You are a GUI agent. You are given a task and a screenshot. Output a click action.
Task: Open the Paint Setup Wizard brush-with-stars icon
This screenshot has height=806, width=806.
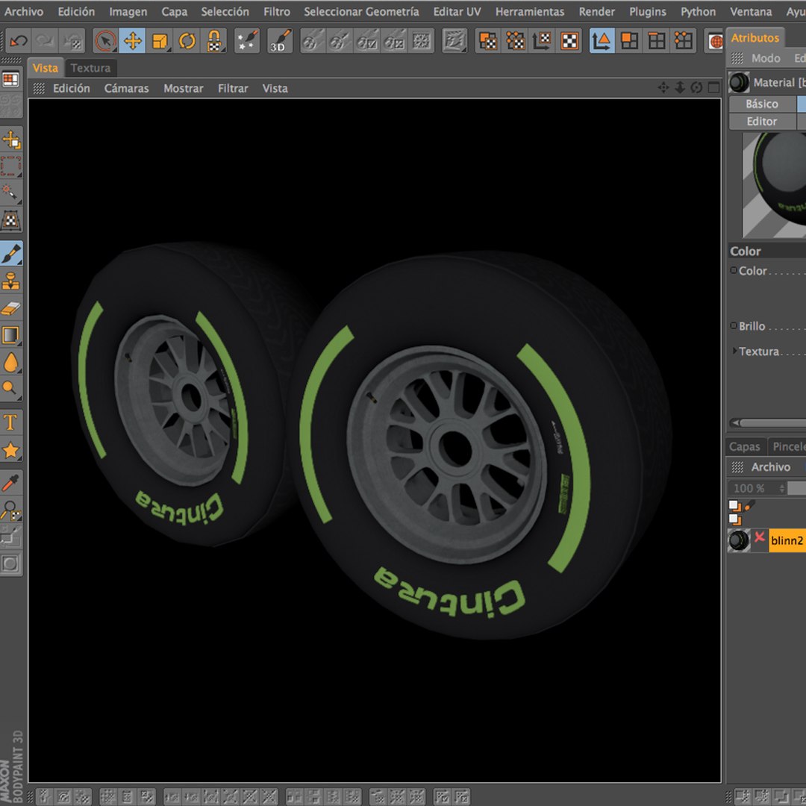(247, 40)
